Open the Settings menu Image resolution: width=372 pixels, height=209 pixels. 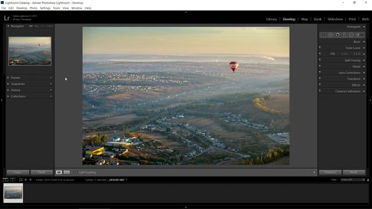(x=45, y=8)
